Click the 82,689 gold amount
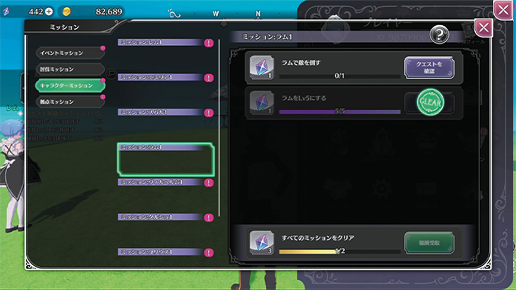The height and width of the screenshot is (290, 516). [x=109, y=12]
